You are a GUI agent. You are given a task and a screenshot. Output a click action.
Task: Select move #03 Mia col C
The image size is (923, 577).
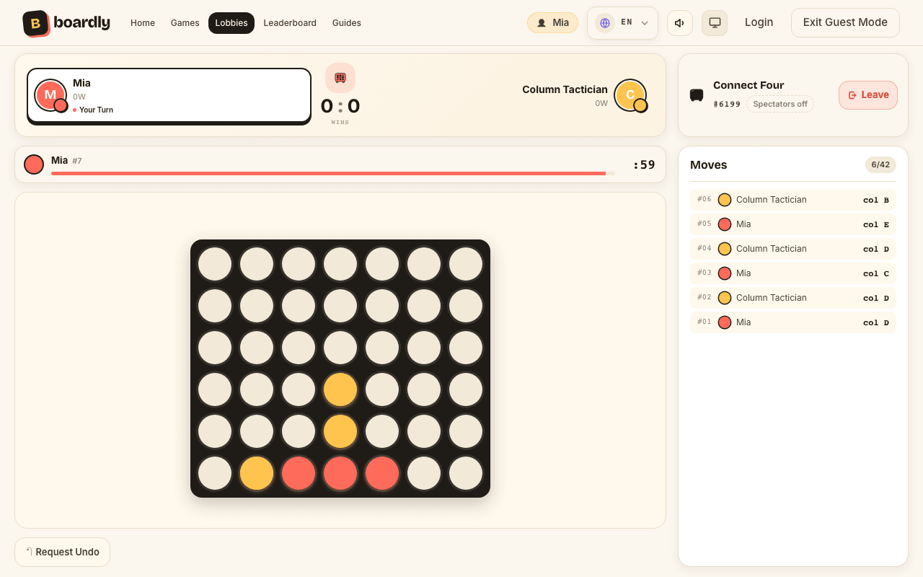[x=793, y=273]
